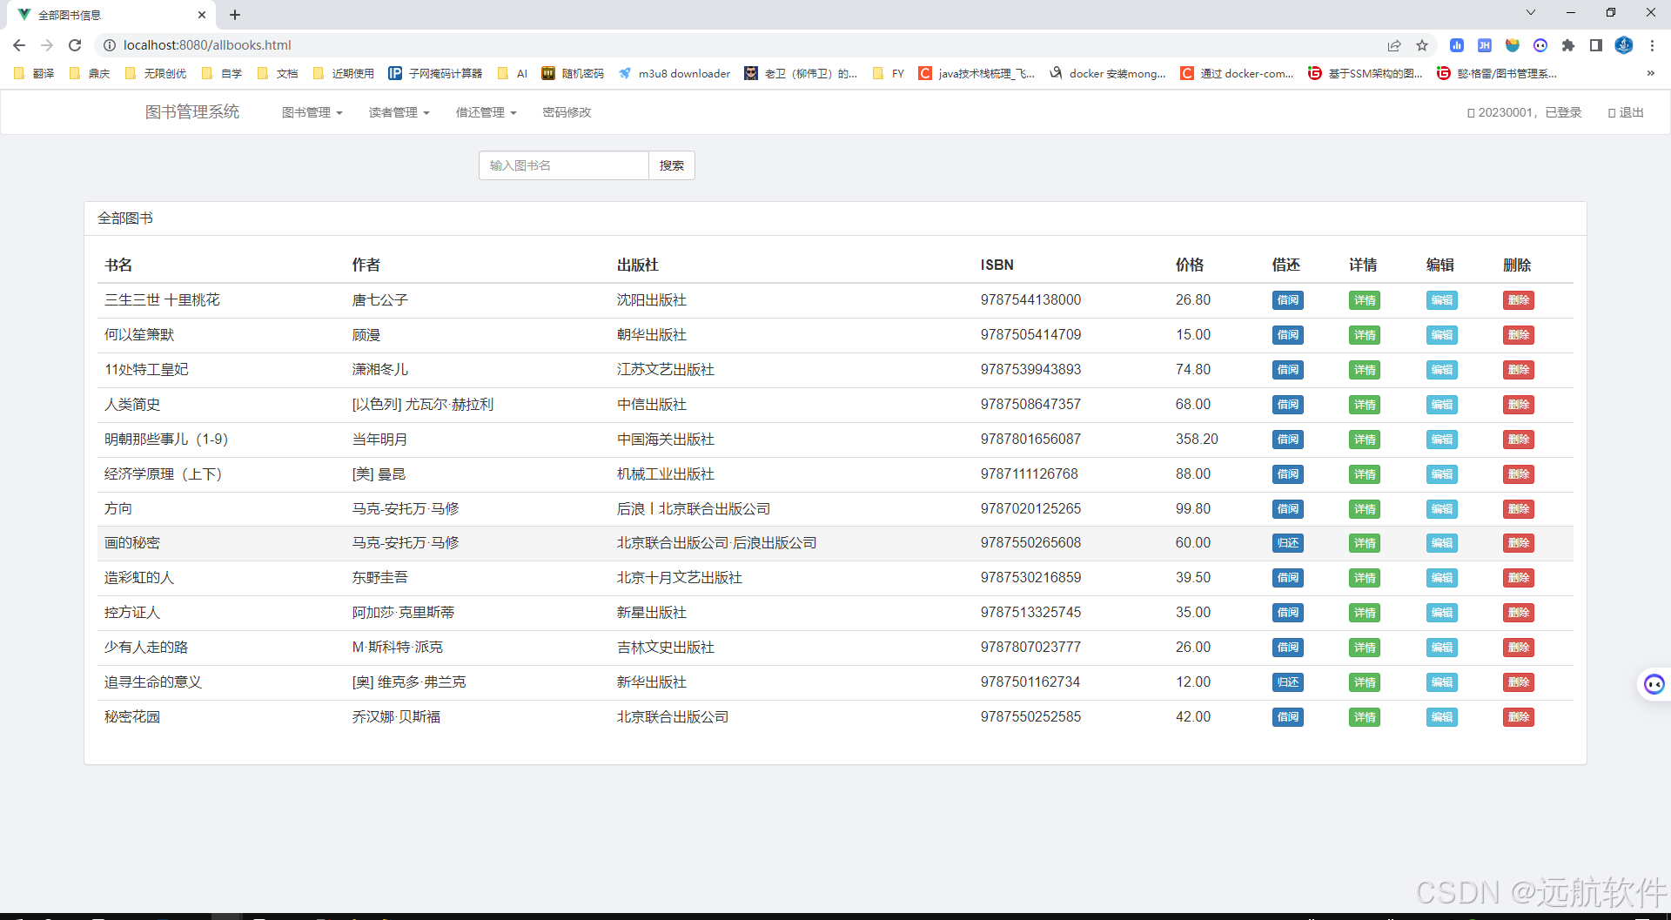Click the back navigation arrow
This screenshot has height=920, width=1671.
(19, 45)
